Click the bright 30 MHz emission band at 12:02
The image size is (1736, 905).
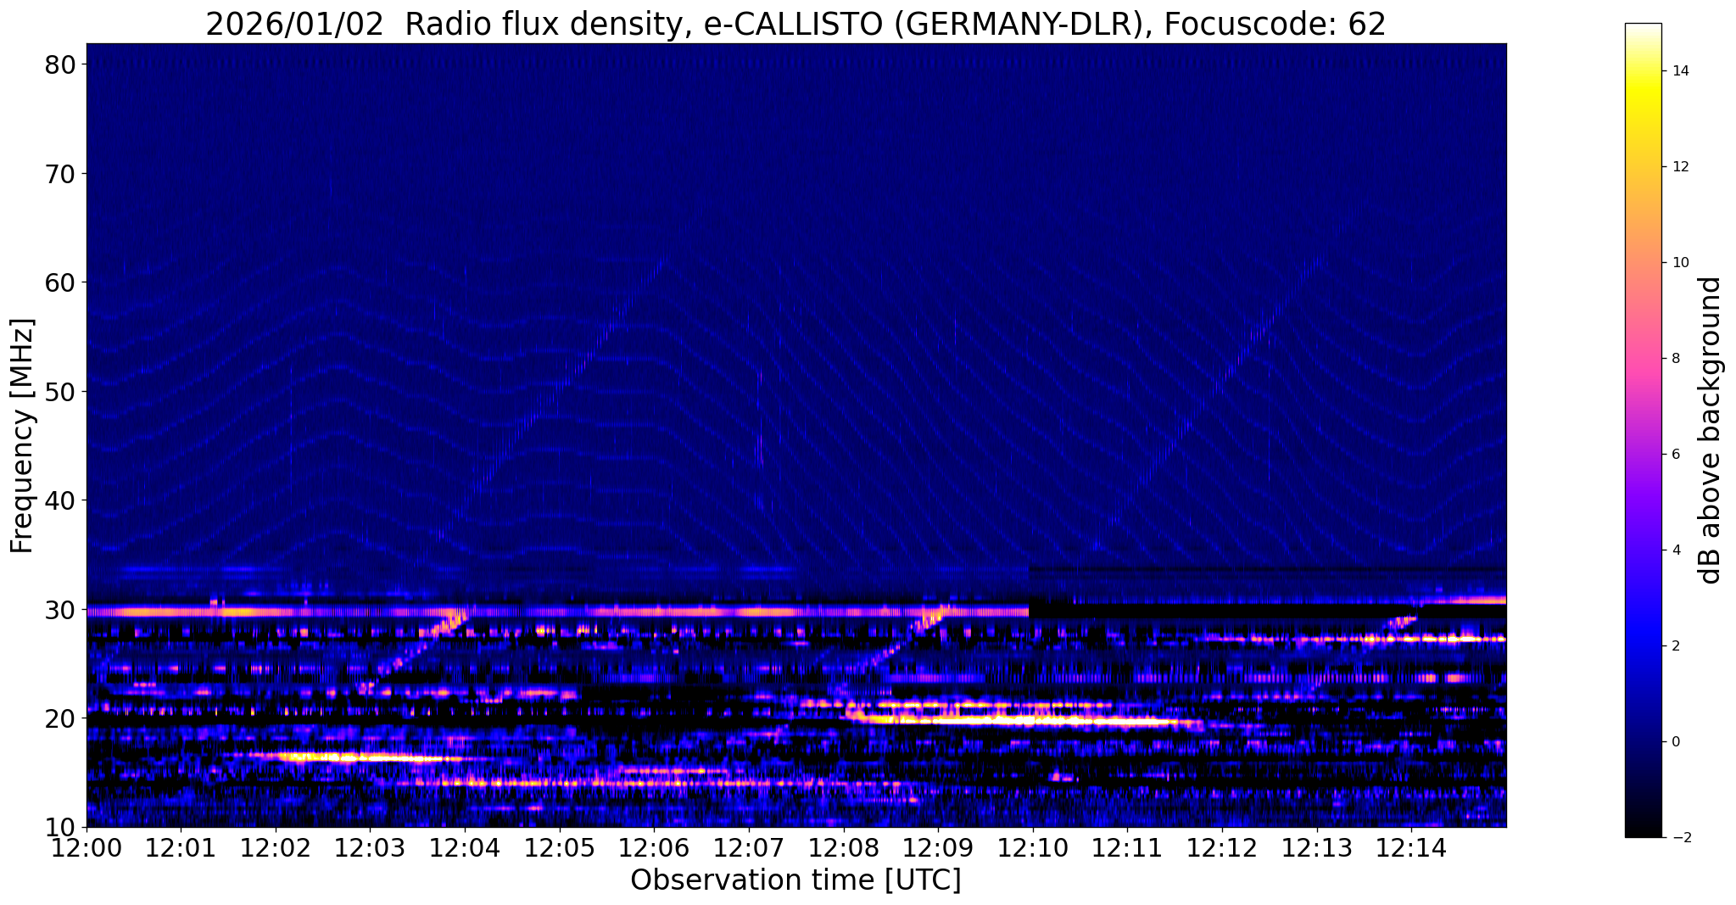click(276, 611)
